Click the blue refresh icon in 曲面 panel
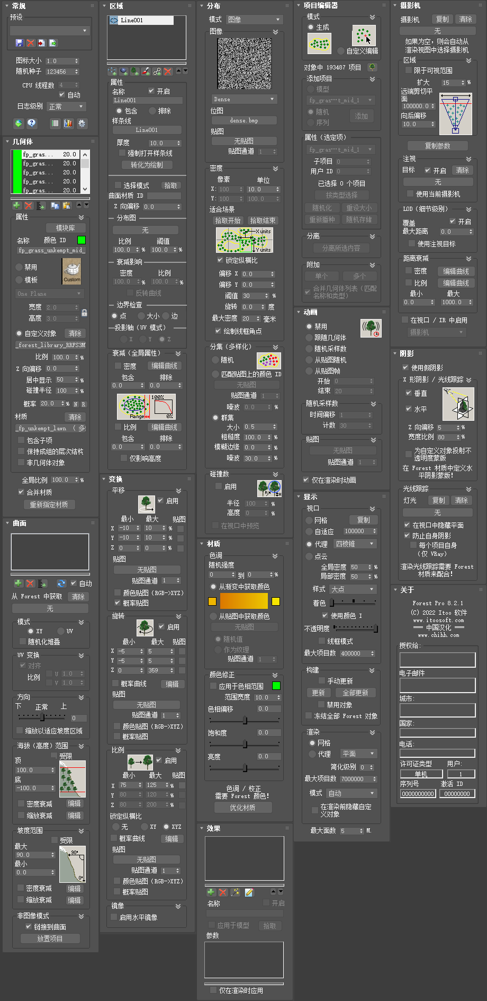The height and width of the screenshot is (1001, 487). pos(61,583)
